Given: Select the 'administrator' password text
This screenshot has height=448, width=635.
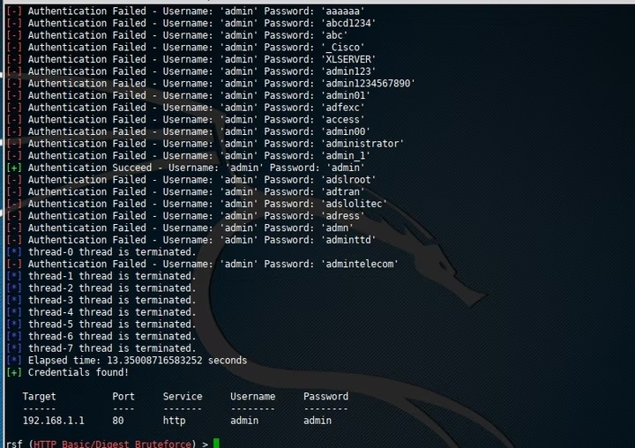Looking at the screenshot, I should tap(362, 144).
